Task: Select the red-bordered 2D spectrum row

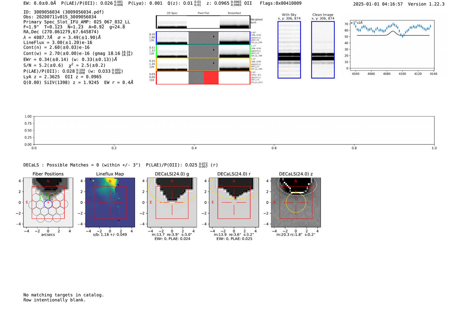Action: 203,78
